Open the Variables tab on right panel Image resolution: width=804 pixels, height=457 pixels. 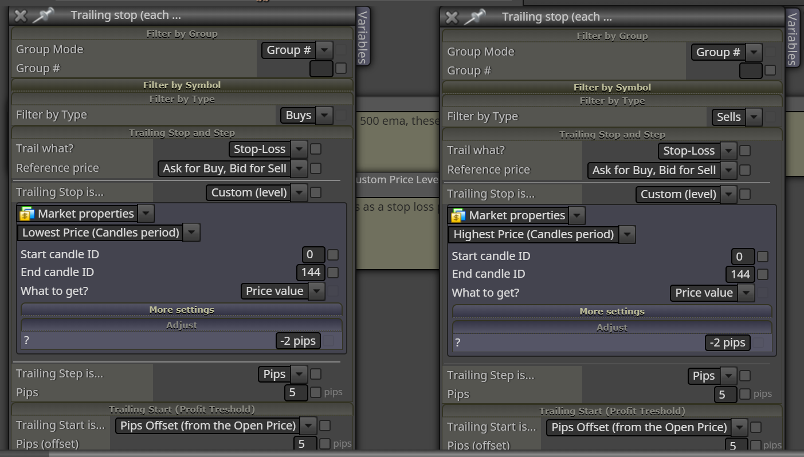792,38
